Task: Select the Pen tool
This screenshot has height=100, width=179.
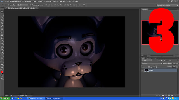Action: click(x=2, y=52)
